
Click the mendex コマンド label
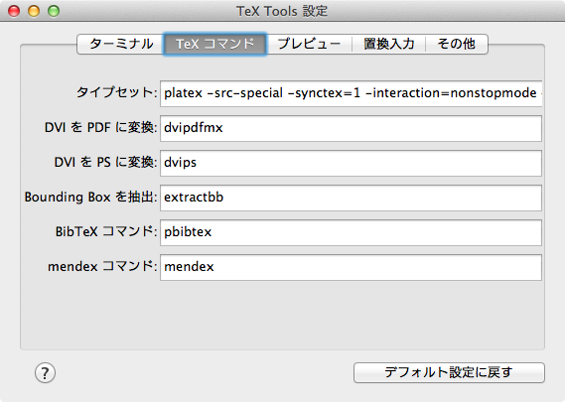coord(102,267)
